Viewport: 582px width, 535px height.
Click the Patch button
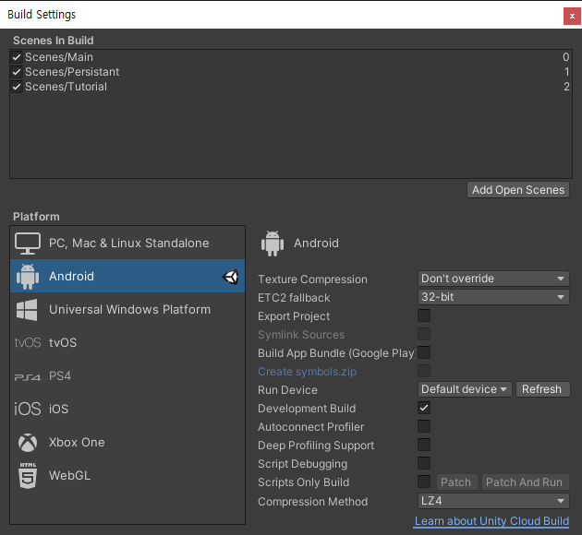(456, 482)
